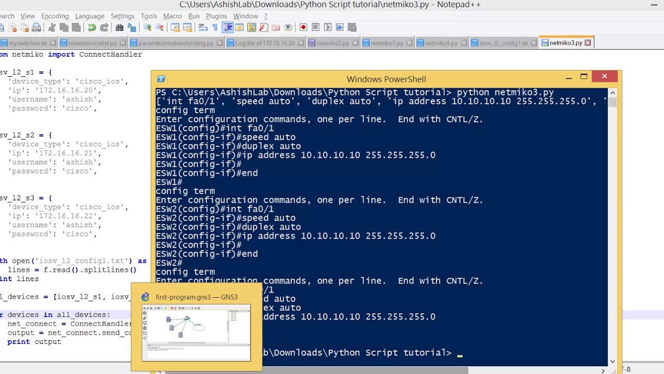Click the Stop Recording macro icon
The width and height of the screenshot is (664, 374).
click(315, 27)
